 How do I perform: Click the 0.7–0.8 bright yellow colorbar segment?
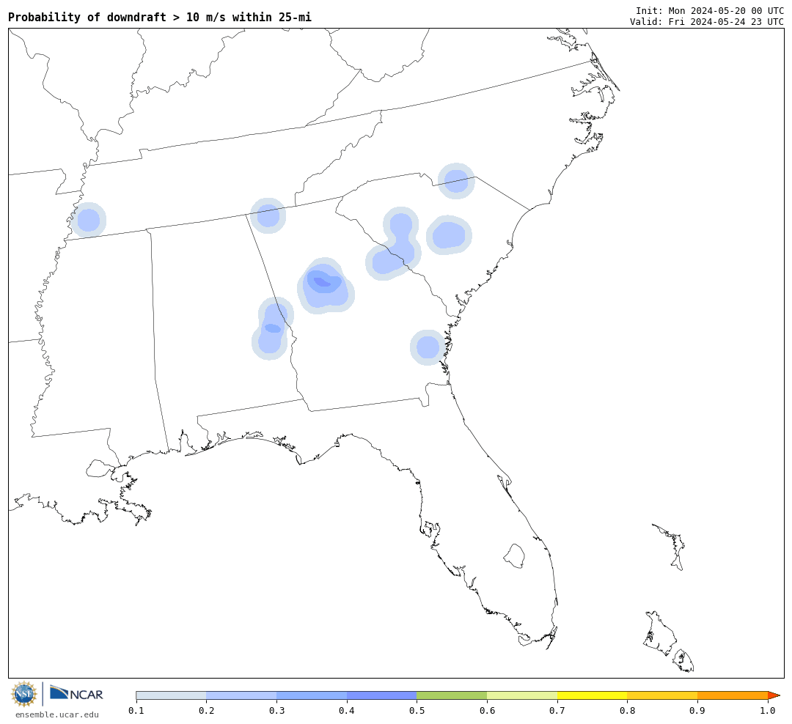593,695
